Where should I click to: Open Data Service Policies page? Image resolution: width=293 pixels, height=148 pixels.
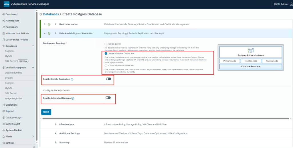click(x=17, y=40)
